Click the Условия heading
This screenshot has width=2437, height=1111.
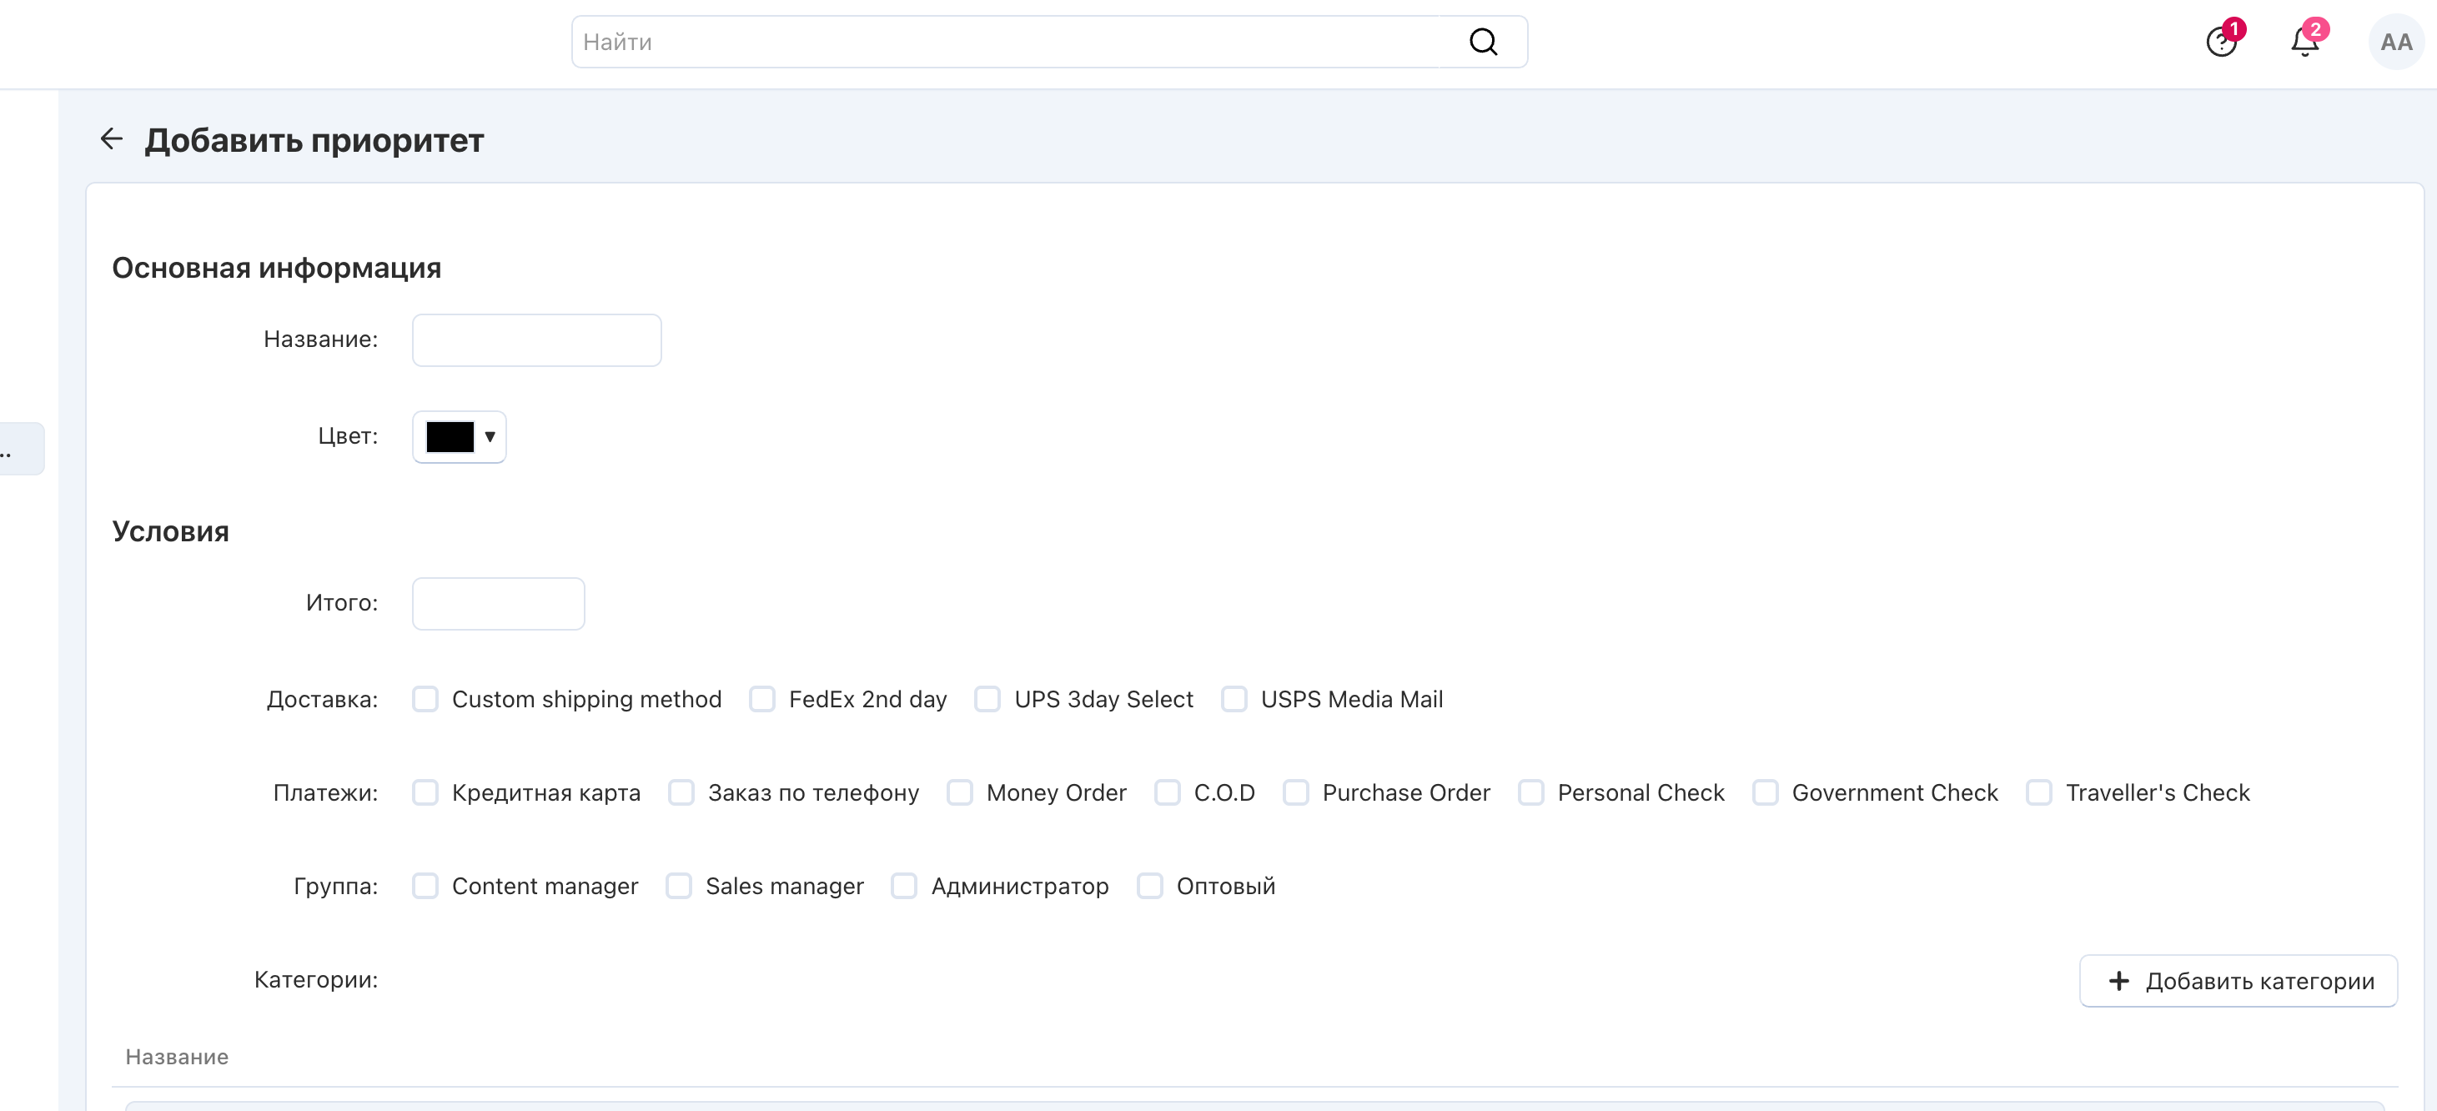[x=170, y=531]
